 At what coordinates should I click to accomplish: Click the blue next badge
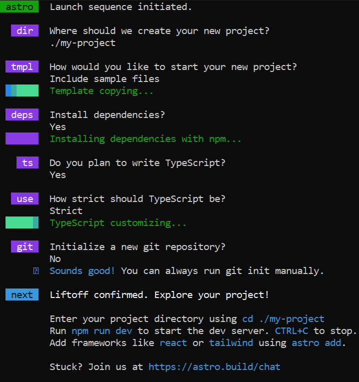(22, 295)
